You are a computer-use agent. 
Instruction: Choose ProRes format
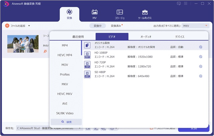[65, 74]
